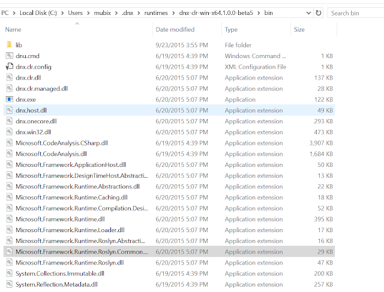Click the dnx.win32.dll file icon
Viewport: 384px width, 292px height.
click(10, 132)
